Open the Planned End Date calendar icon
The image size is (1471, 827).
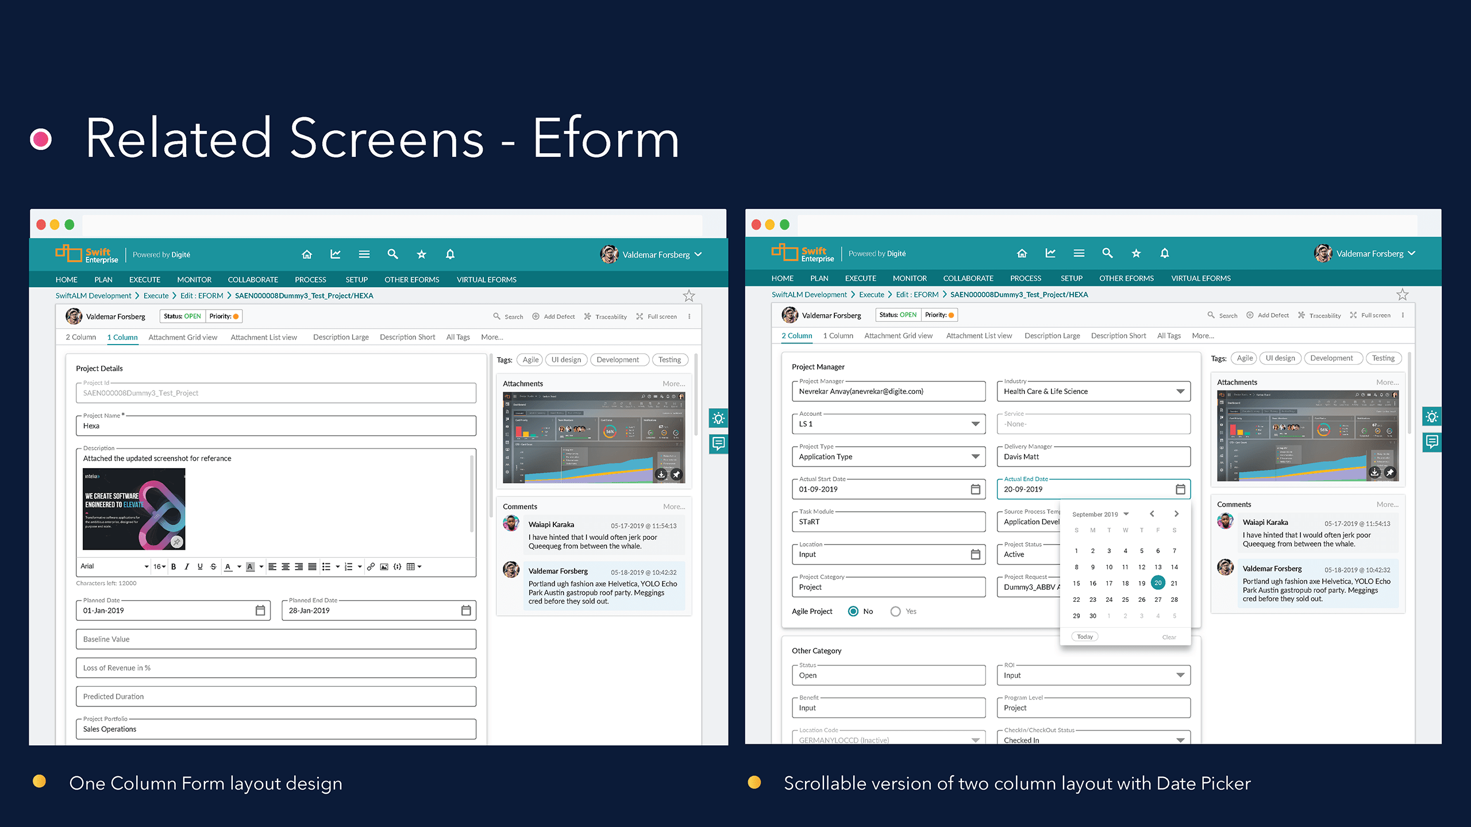click(465, 610)
